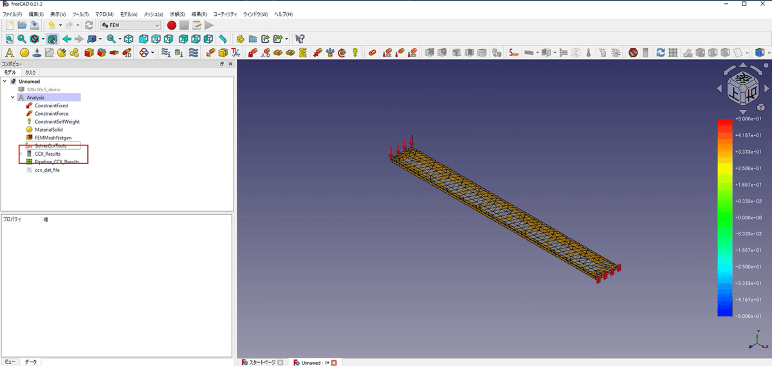
Task: Close the Unnamed : 1* document tab
Action: (x=334, y=363)
